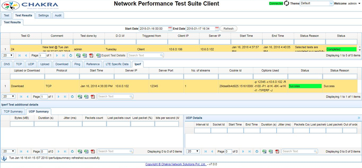Viewport: 362px width, 168px height.
Task: Click the Start Date input field
Action: 153,29
